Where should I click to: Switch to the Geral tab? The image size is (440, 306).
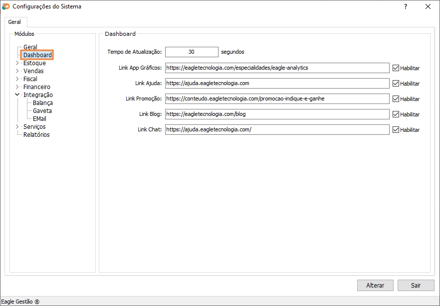click(14, 22)
